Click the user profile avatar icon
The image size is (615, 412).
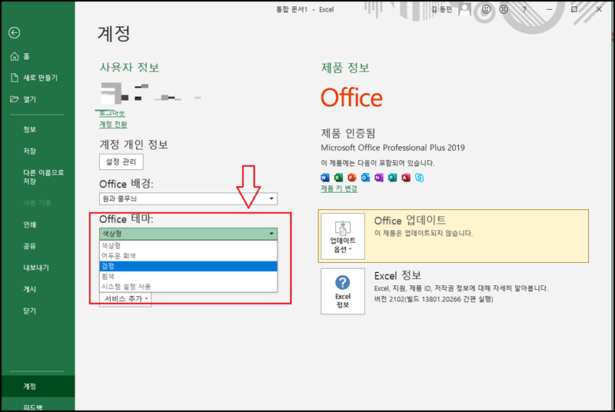[464, 9]
